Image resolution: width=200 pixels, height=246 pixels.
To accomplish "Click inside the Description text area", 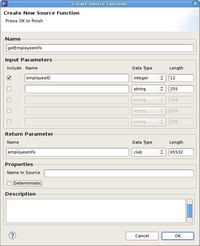I will pos(96,211).
